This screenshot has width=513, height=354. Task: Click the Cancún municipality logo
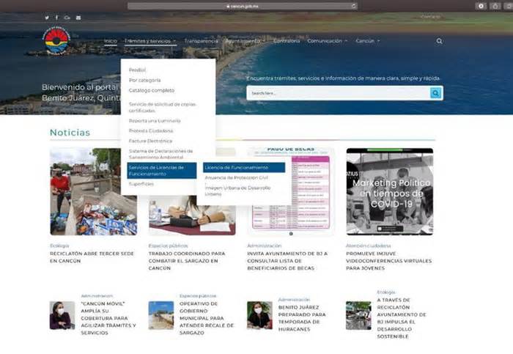pyautogui.click(x=57, y=40)
